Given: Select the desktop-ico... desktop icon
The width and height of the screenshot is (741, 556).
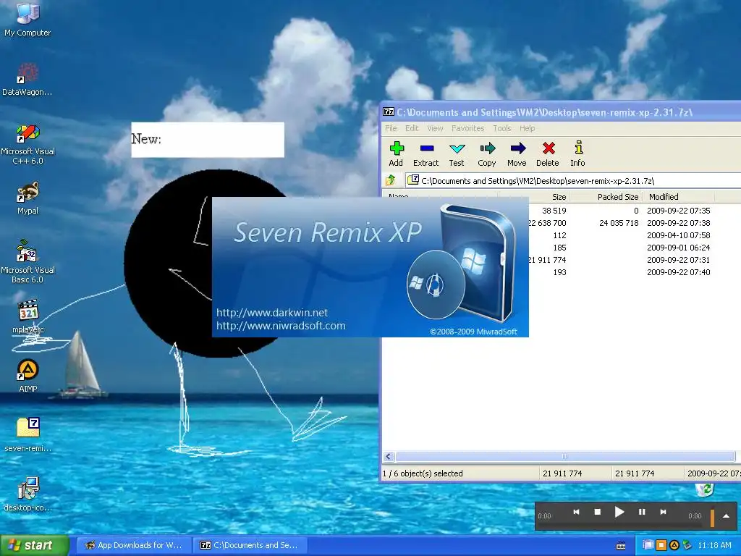Looking at the screenshot, I should (27, 494).
